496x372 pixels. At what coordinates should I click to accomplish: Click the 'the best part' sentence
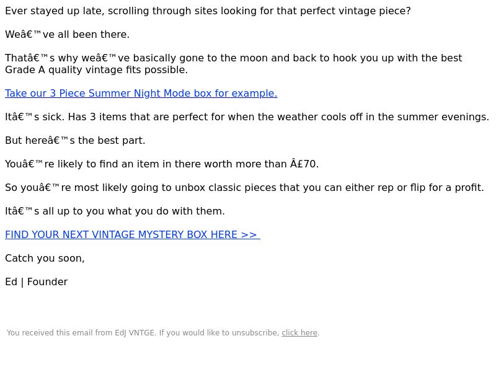[75, 141]
